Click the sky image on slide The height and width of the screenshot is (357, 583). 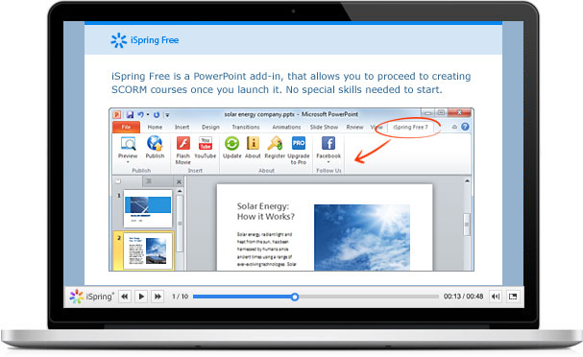(x=362, y=237)
